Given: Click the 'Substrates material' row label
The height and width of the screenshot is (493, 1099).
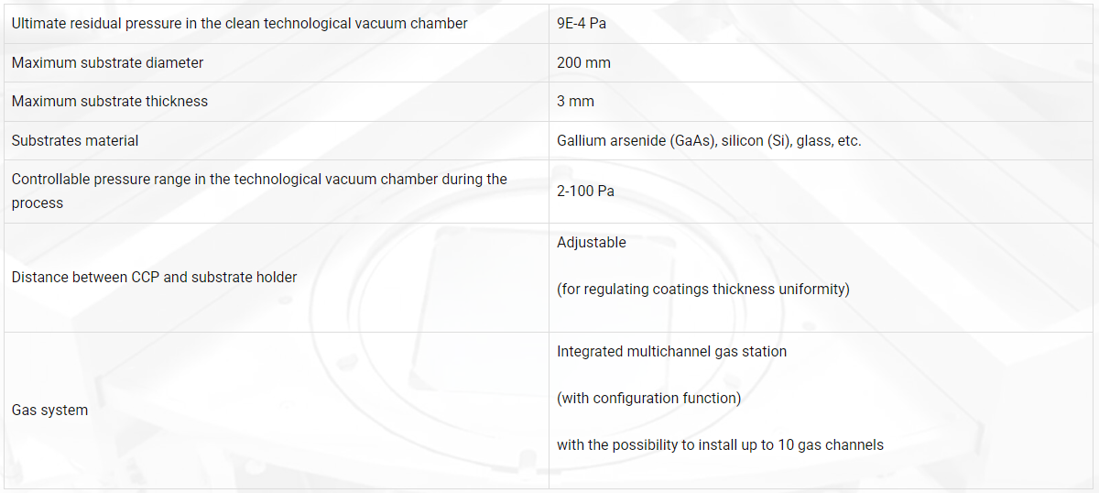Looking at the screenshot, I should (75, 141).
